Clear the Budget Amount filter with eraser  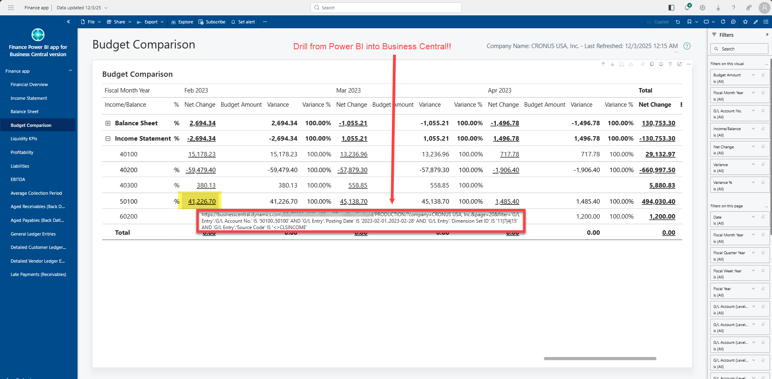763,75
